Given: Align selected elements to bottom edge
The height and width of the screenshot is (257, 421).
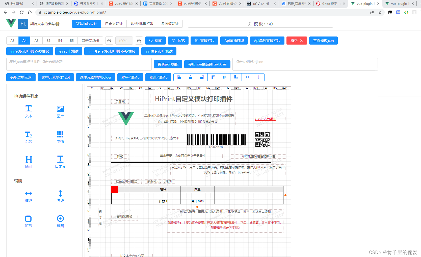Looking at the screenshot, I should 236,77.
